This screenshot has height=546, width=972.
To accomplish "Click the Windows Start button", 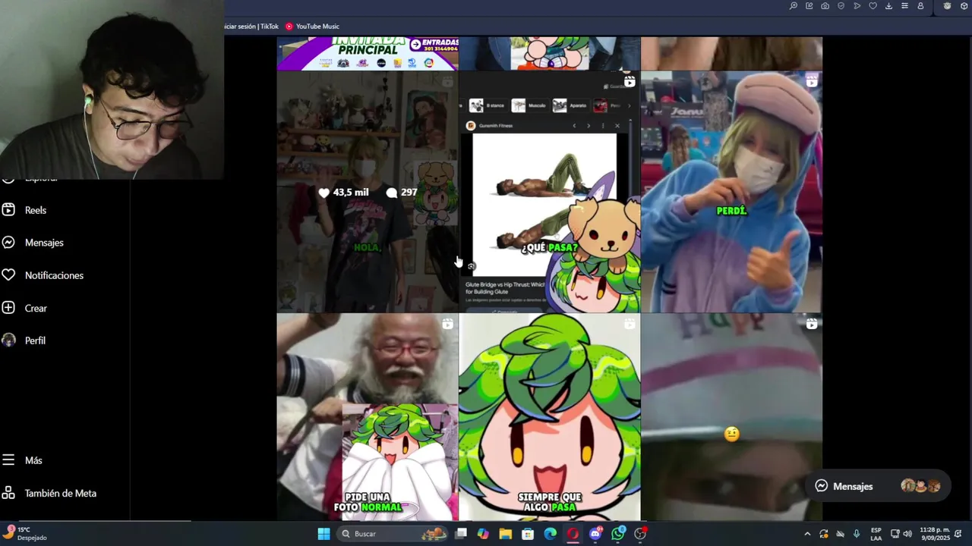I will 323,534.
